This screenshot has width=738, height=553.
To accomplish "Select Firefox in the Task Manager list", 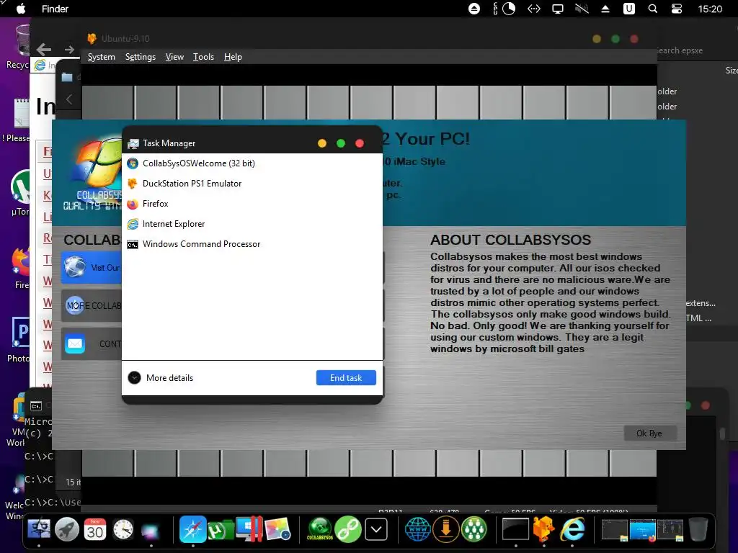I will pyautogui.click(x=252, y=204).
